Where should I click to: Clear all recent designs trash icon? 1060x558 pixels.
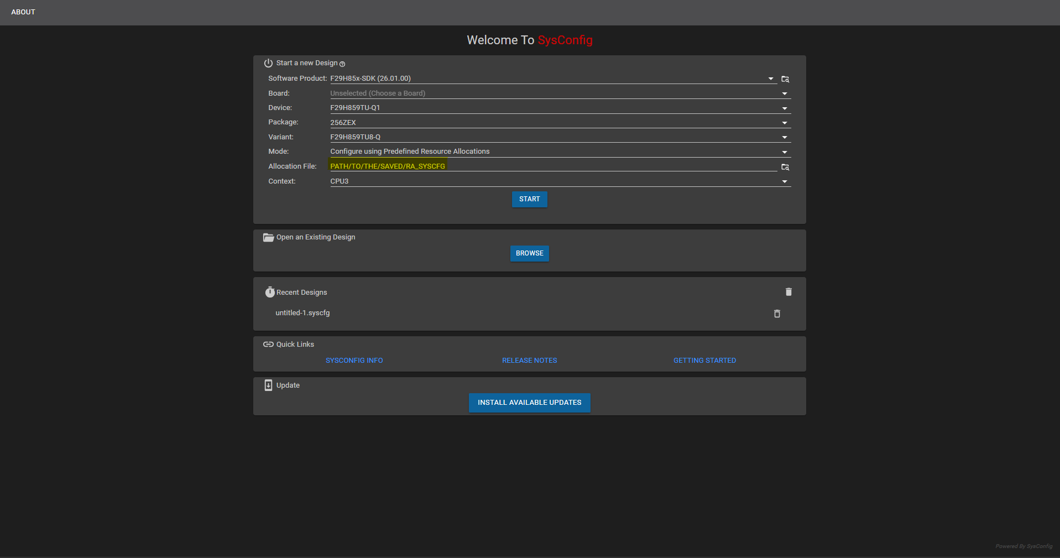[789, 291]
